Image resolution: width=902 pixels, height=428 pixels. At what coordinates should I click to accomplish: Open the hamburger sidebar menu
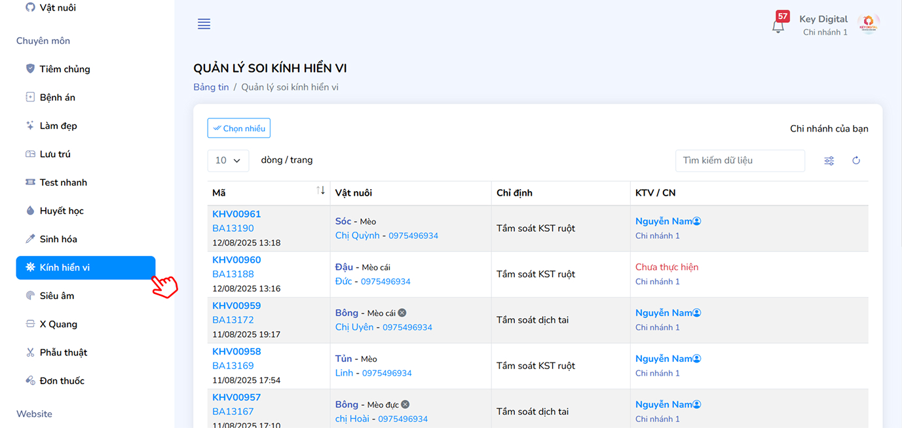[x=204, y=24]
